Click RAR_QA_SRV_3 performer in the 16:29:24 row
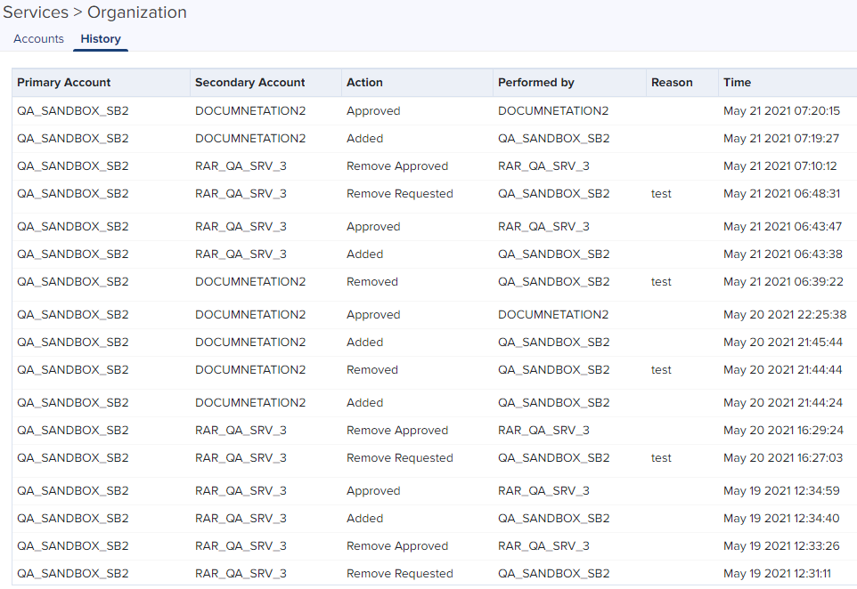Viewport: 857px width, 589px height. click(543, 431)
